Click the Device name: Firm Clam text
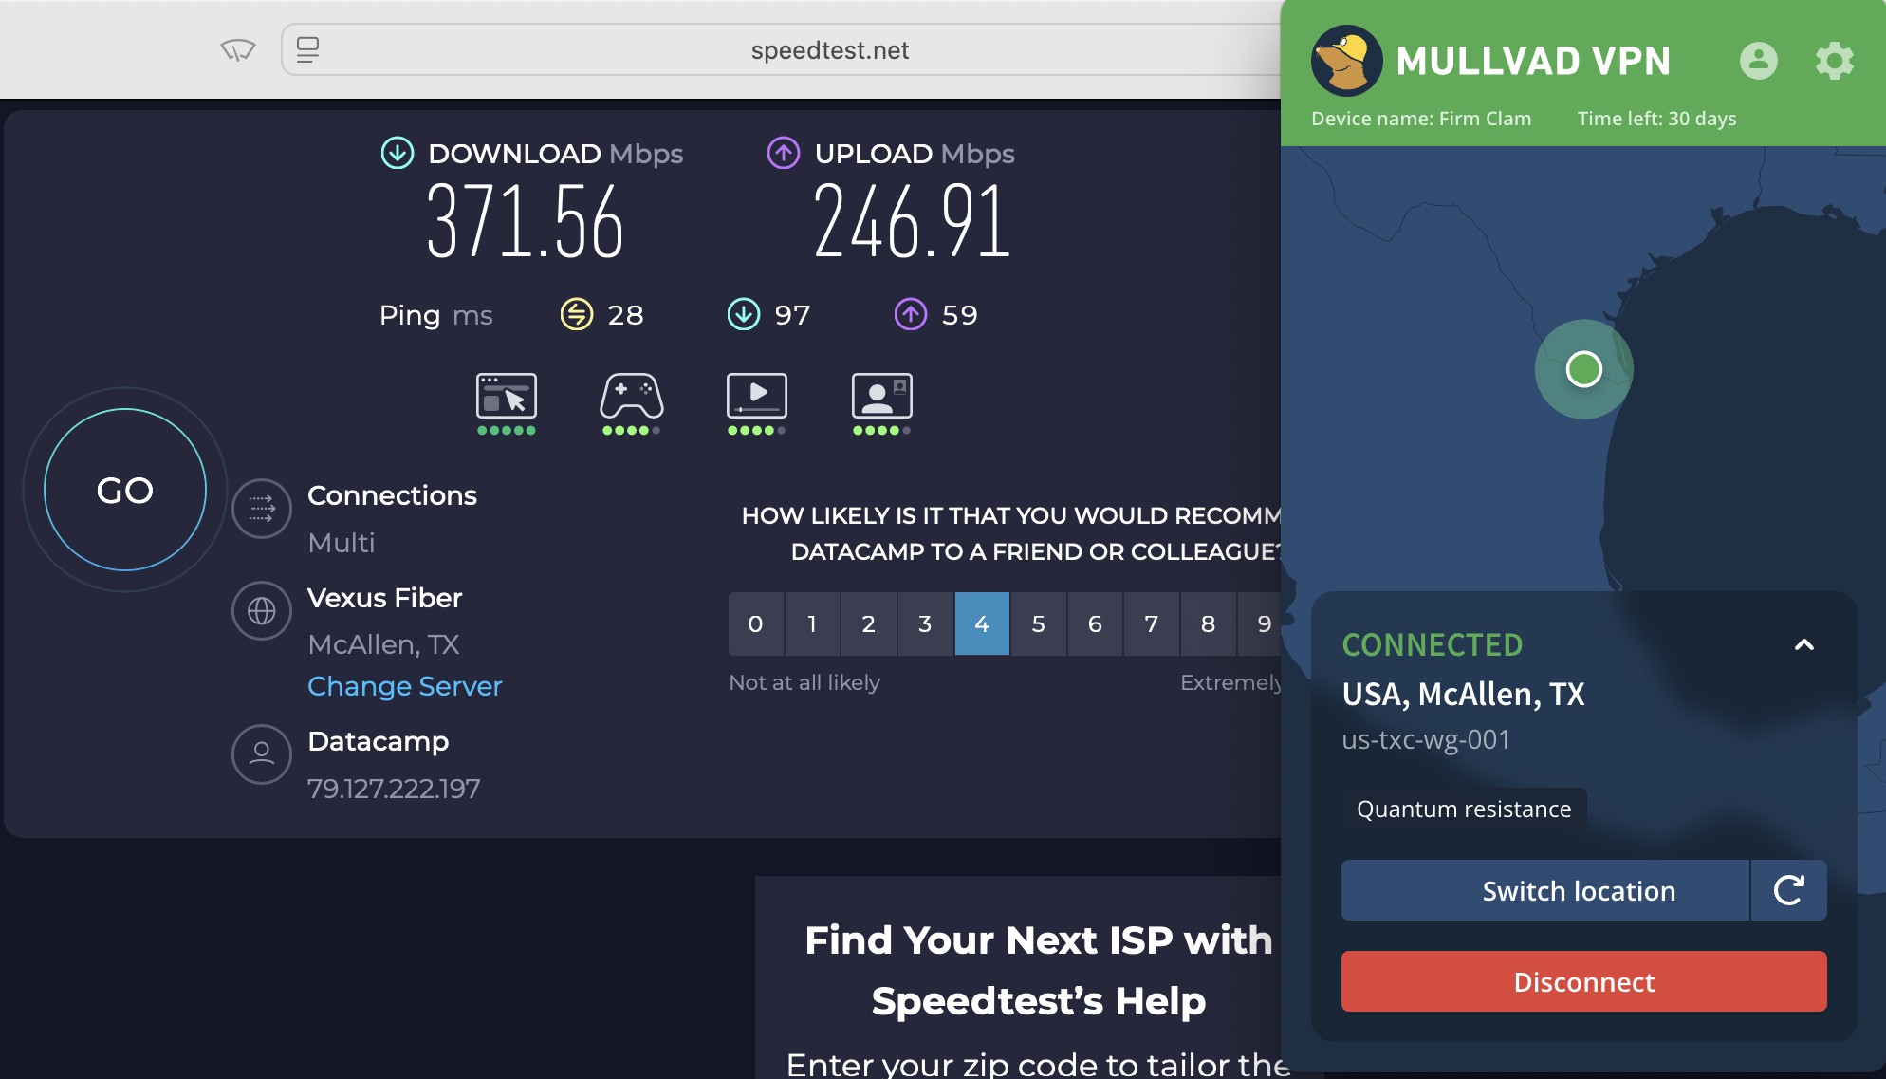 [1421, 119]
